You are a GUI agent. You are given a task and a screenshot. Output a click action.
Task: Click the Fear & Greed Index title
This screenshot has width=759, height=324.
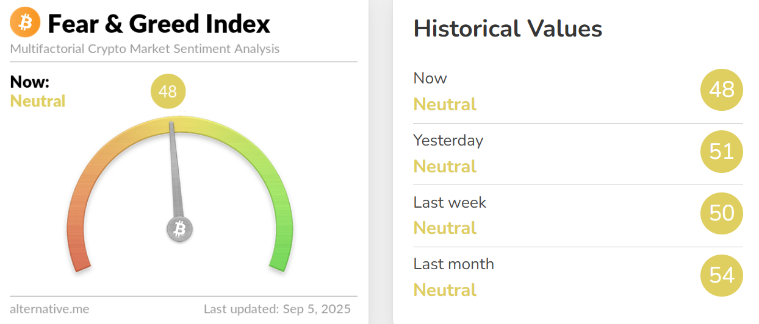[159, 24]
